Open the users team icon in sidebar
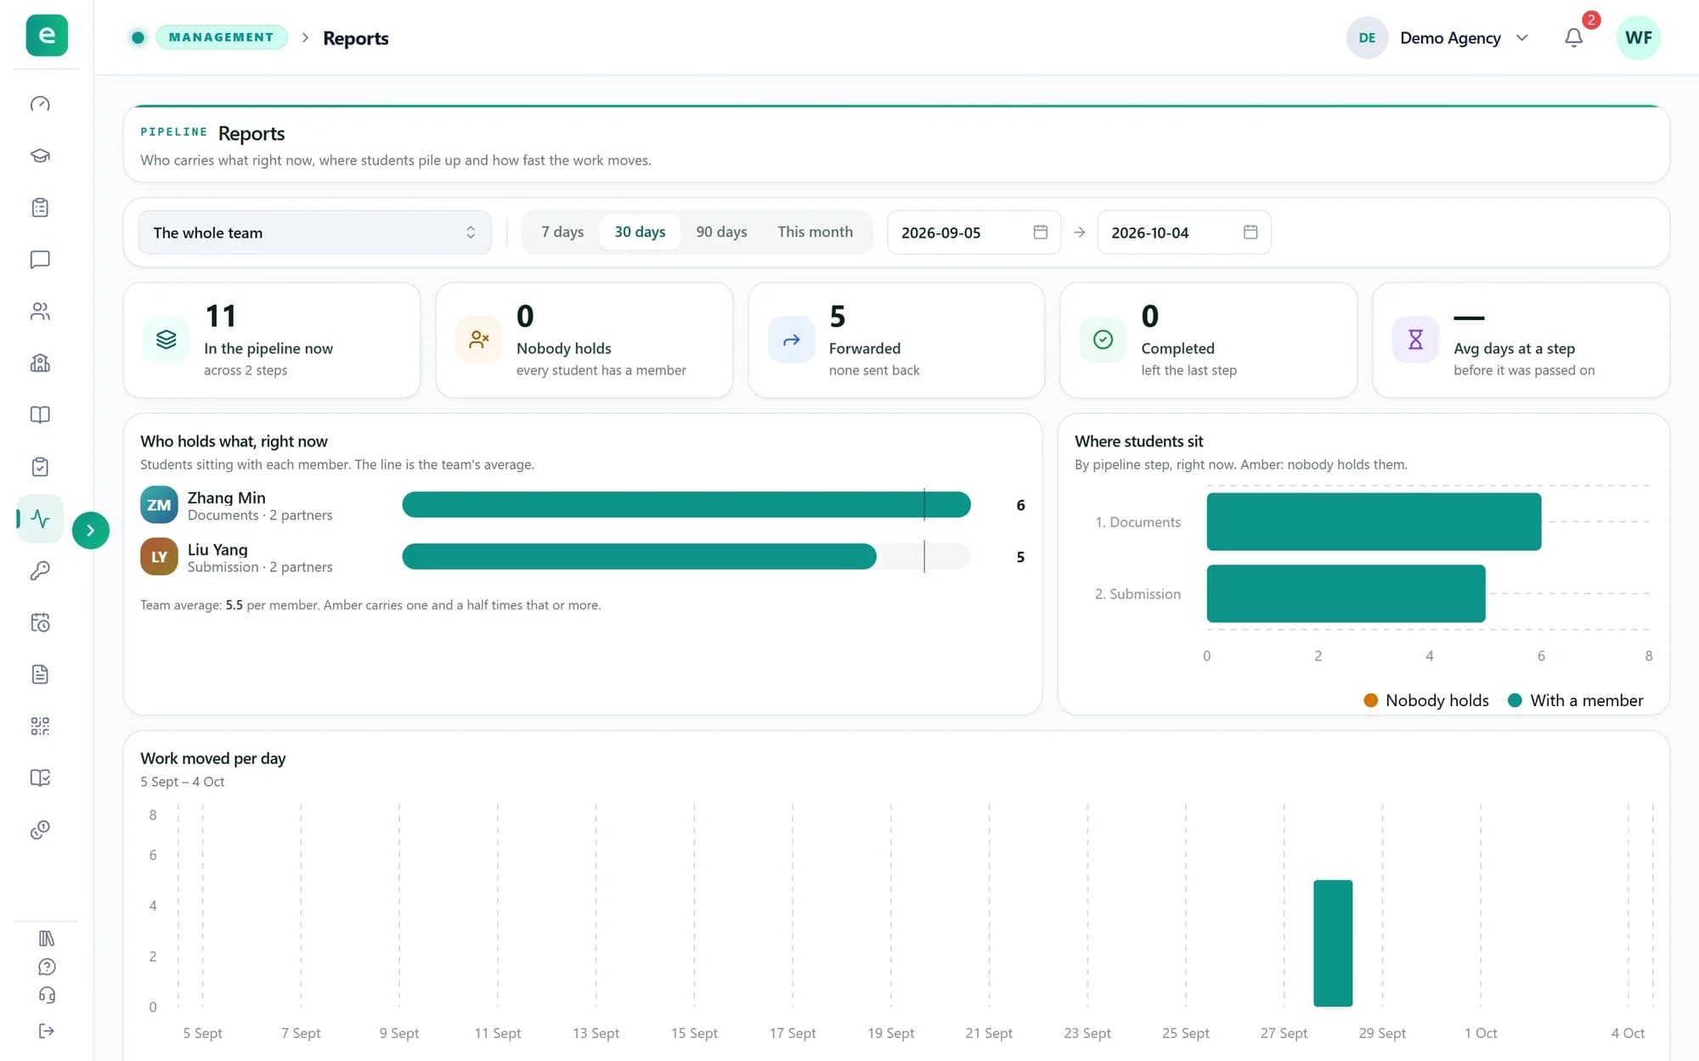This screenshot has height=1061, width=1699. [x=40, y=312]
